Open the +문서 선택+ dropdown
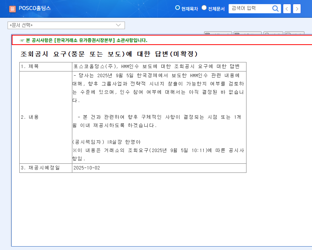This screenshot has width=312, height=250. click(x=66, y=25)
